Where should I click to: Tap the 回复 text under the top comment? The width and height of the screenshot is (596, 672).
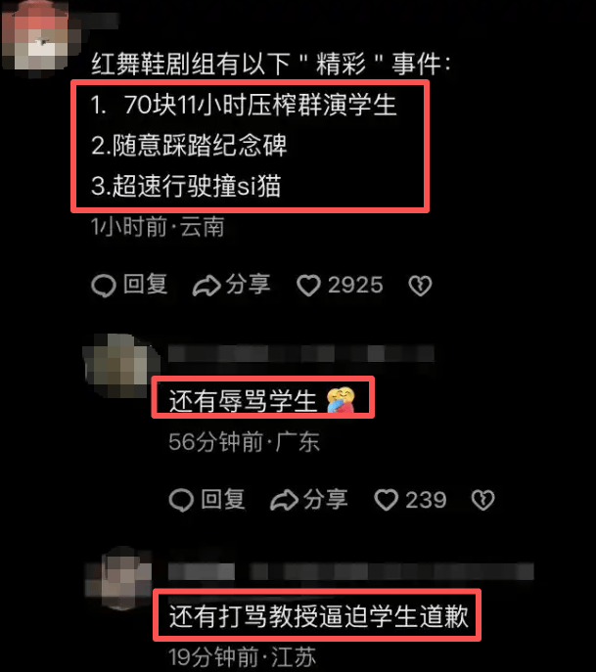tap(145, 285)
